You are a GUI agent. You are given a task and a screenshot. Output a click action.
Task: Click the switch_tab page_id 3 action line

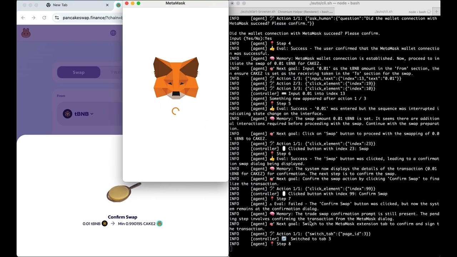coord(300,234)
